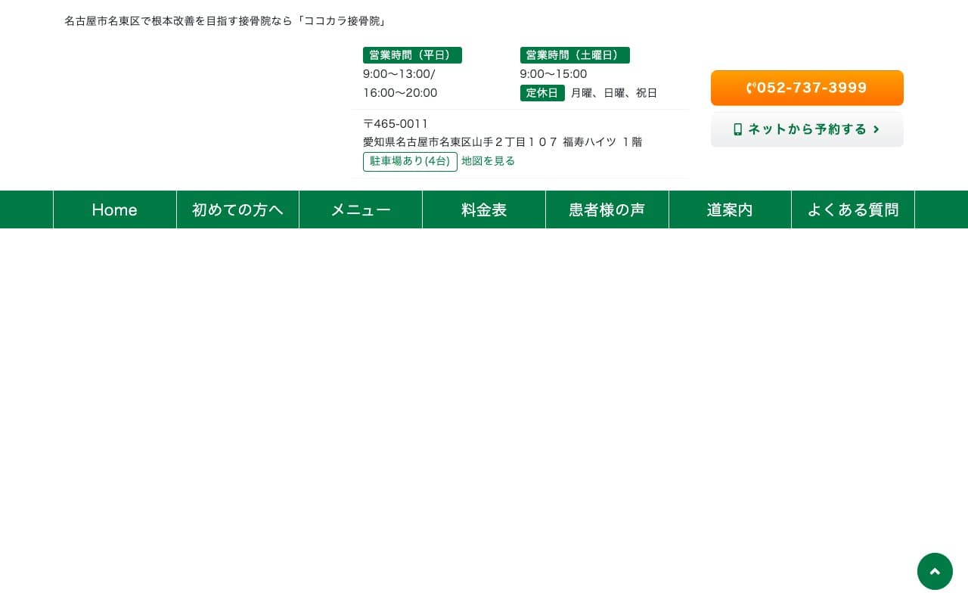This screenshot has height=605, width=968.
Task: Open the 患者様の声 page
Action: [x=607, y=209]
